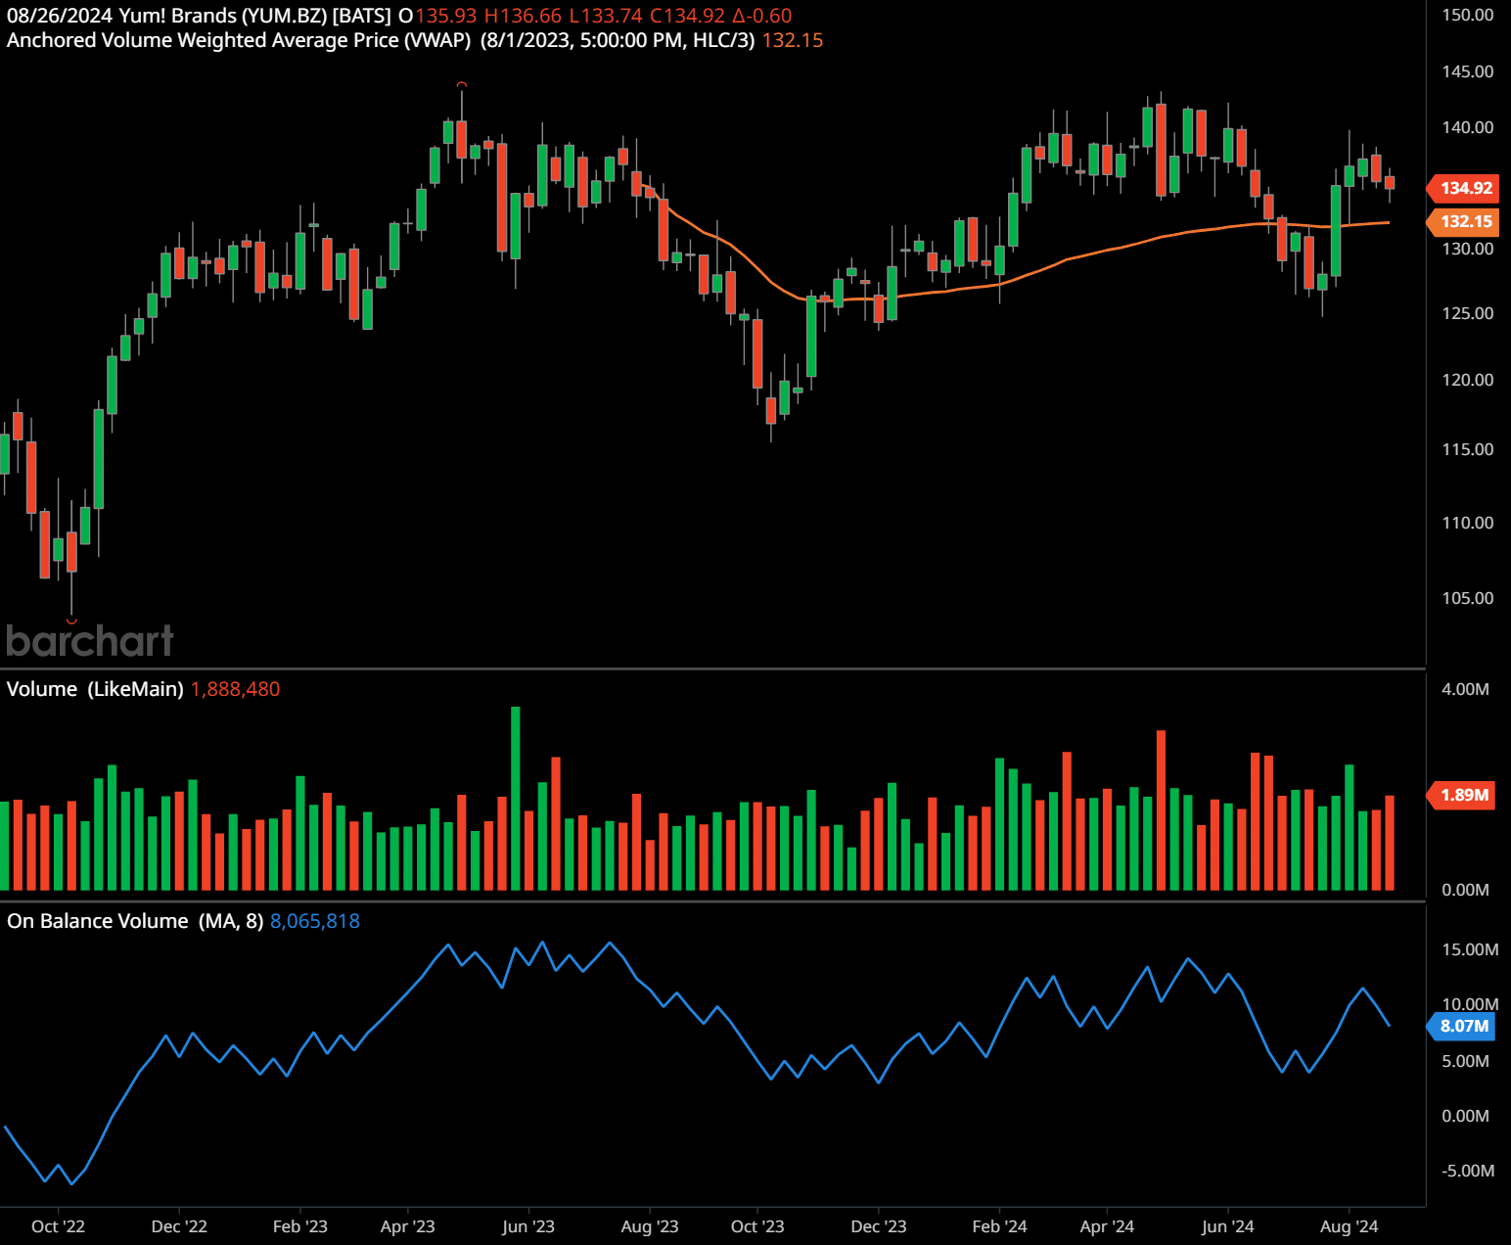Viewport: 1511px width, 1245px height.
Task: Click the 15.00M OBV axis label
Action: point(1470,949)
